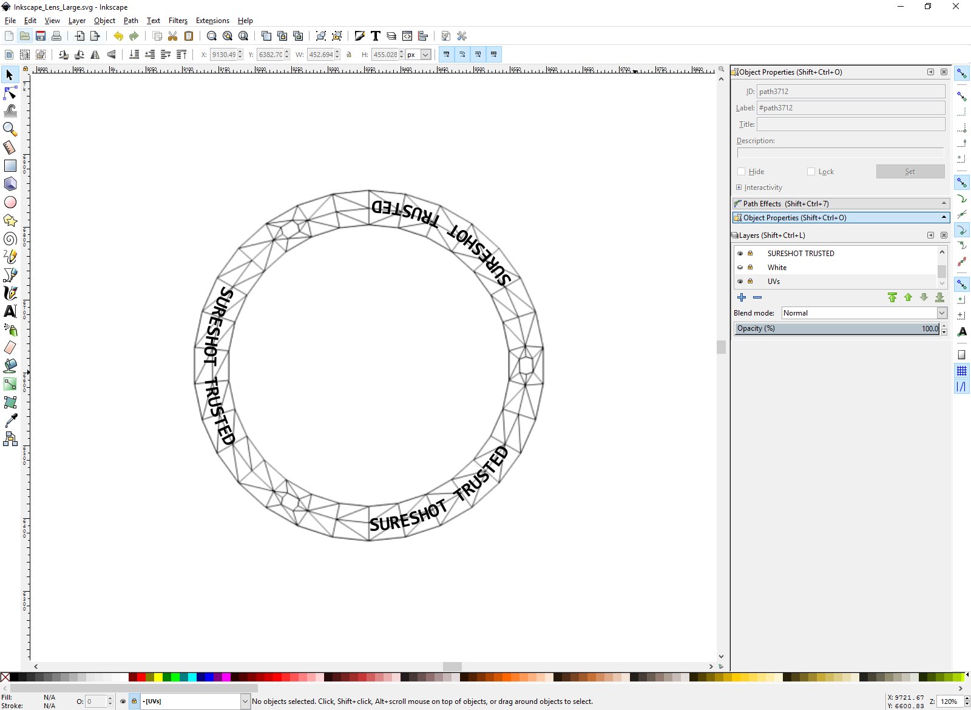Open the Layer menu

pos(77,21)
